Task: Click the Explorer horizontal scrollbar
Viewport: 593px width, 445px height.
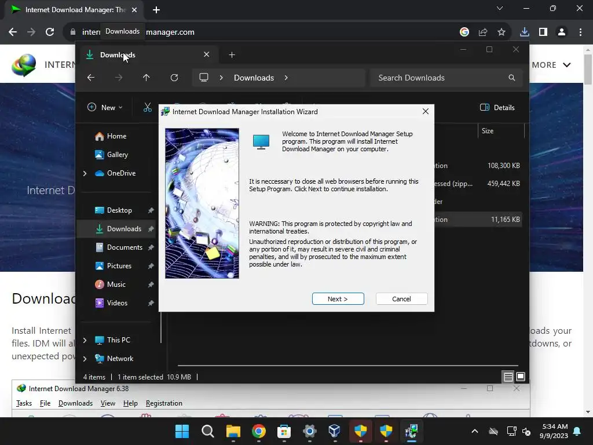Action: 347,366
